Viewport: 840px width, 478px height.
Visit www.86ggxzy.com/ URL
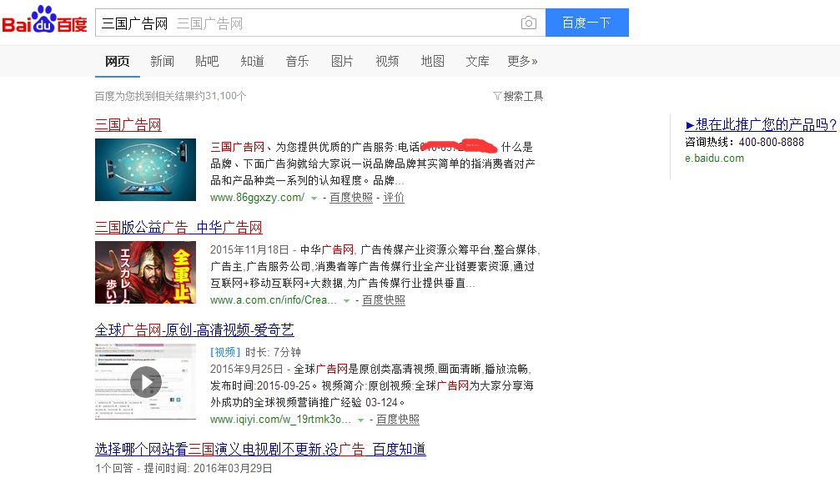pyautogui.click(x=257, y=197)
